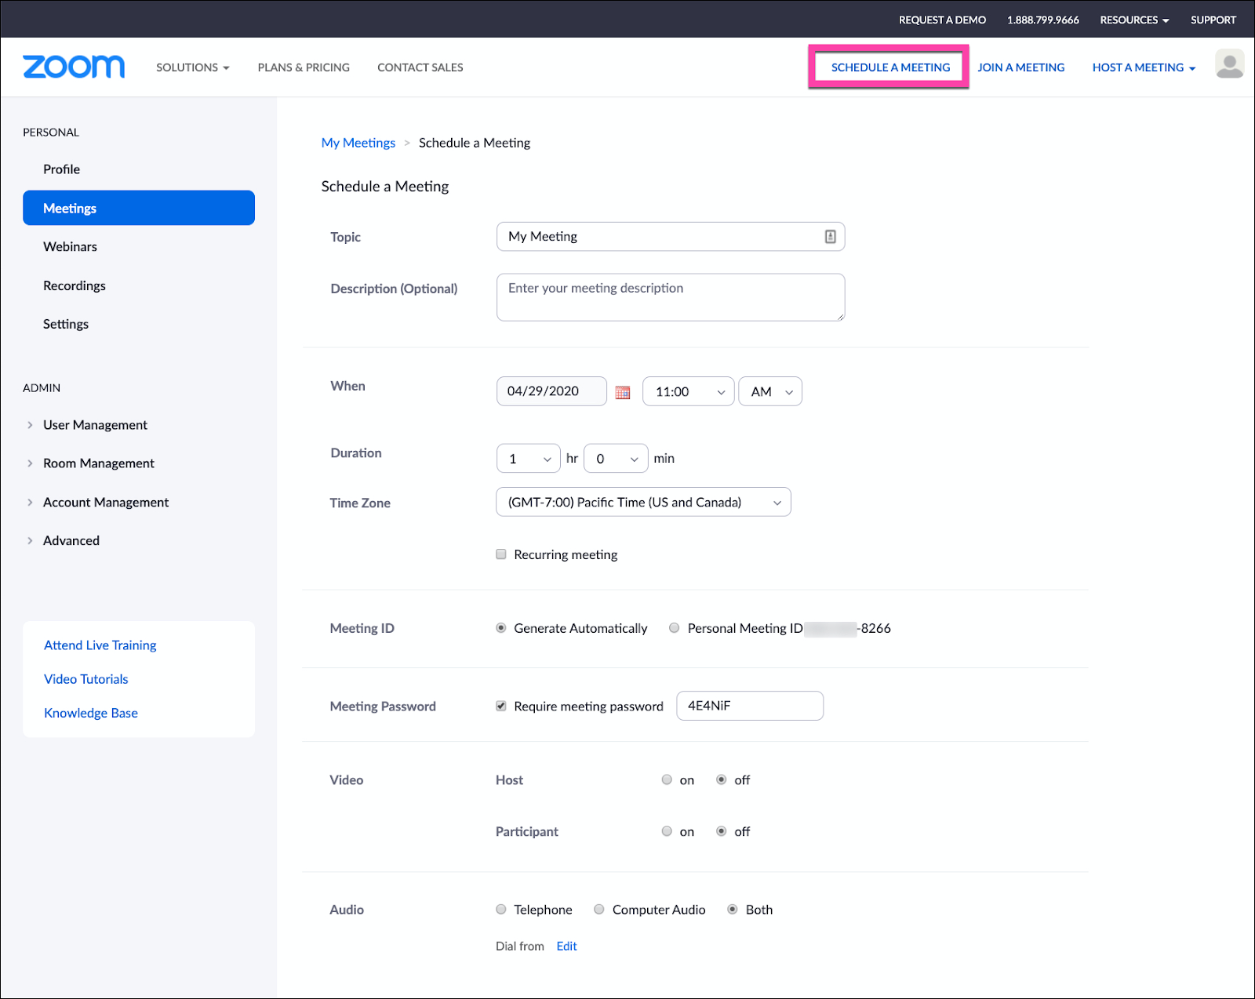Image resolution: width=1255 pixels, height=999 pixels.
Task: Click the Zoom logo
Action: click(x=74, y=67)
